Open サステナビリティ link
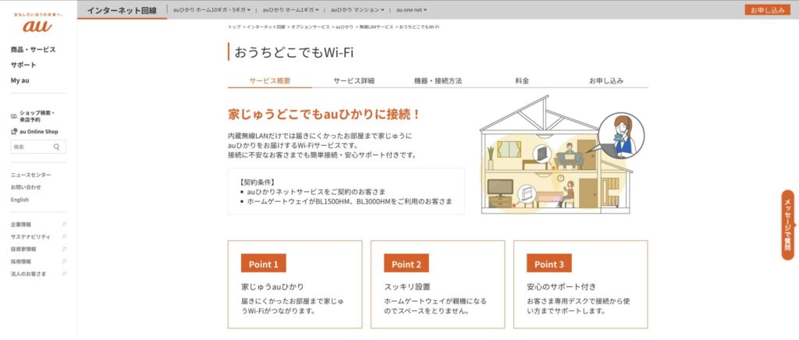 [x=30, y=237]
